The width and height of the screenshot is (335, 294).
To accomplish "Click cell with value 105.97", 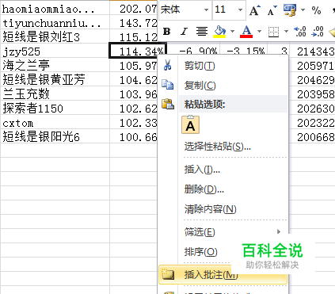I will pos(134,66).
